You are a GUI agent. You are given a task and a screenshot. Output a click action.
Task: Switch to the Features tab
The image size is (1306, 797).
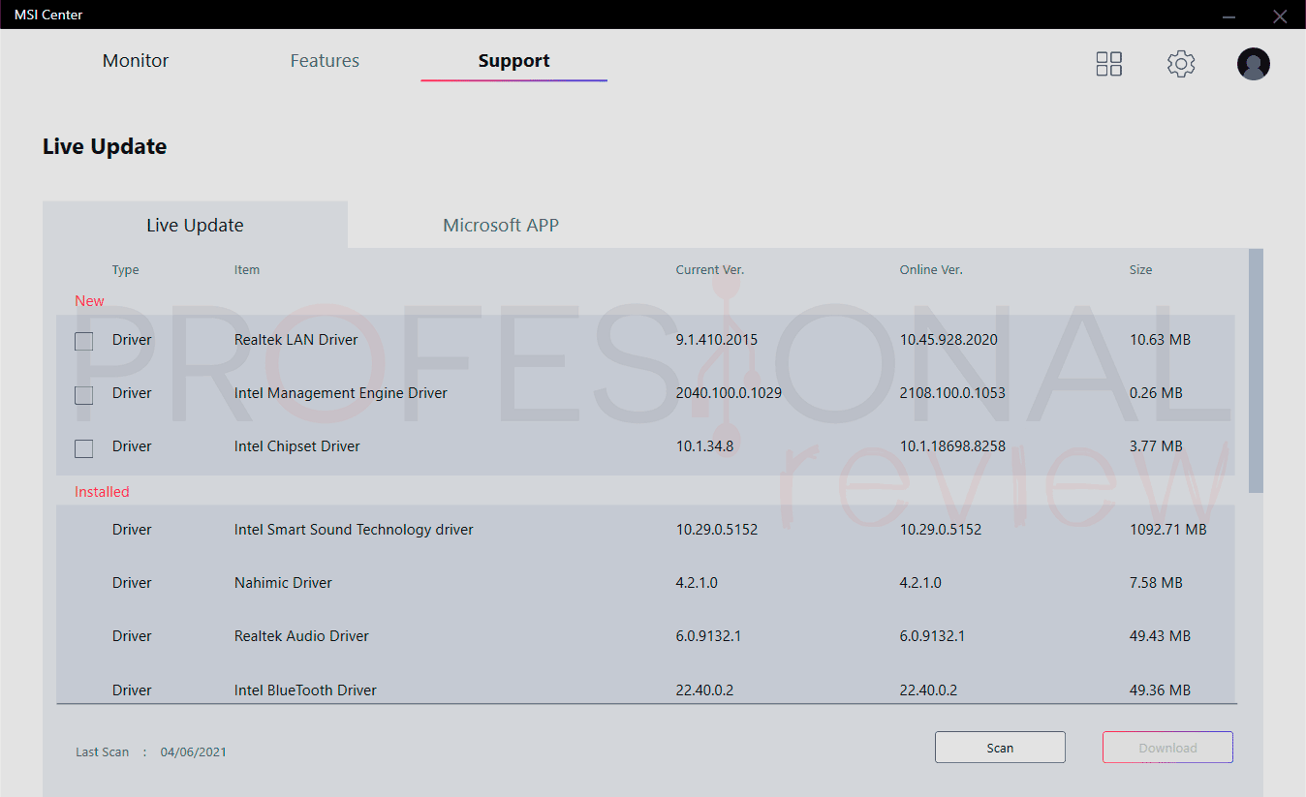pyautogui.click(x=325, y=61)
